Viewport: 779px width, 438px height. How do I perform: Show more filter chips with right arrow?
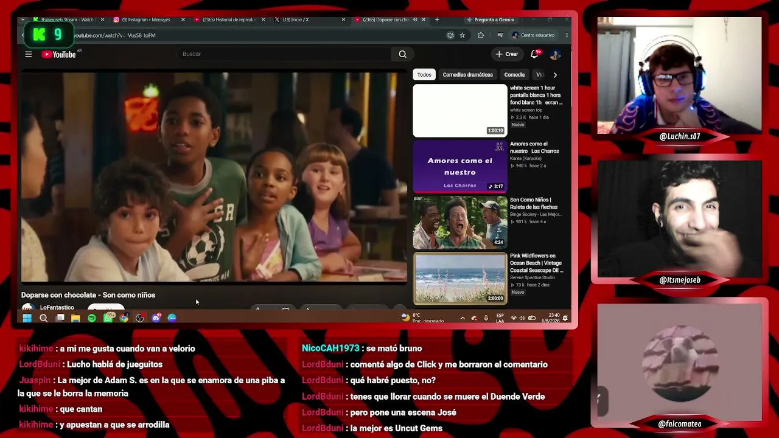coord(555,75)
